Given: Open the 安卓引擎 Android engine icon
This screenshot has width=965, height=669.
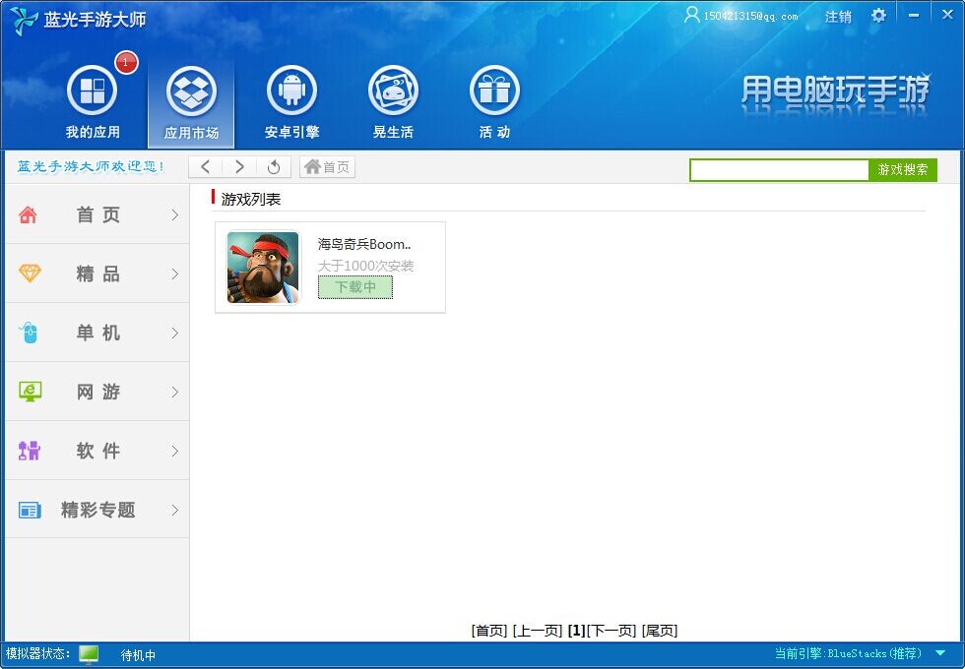Looking at the screenshot, I should pos(291,91).
